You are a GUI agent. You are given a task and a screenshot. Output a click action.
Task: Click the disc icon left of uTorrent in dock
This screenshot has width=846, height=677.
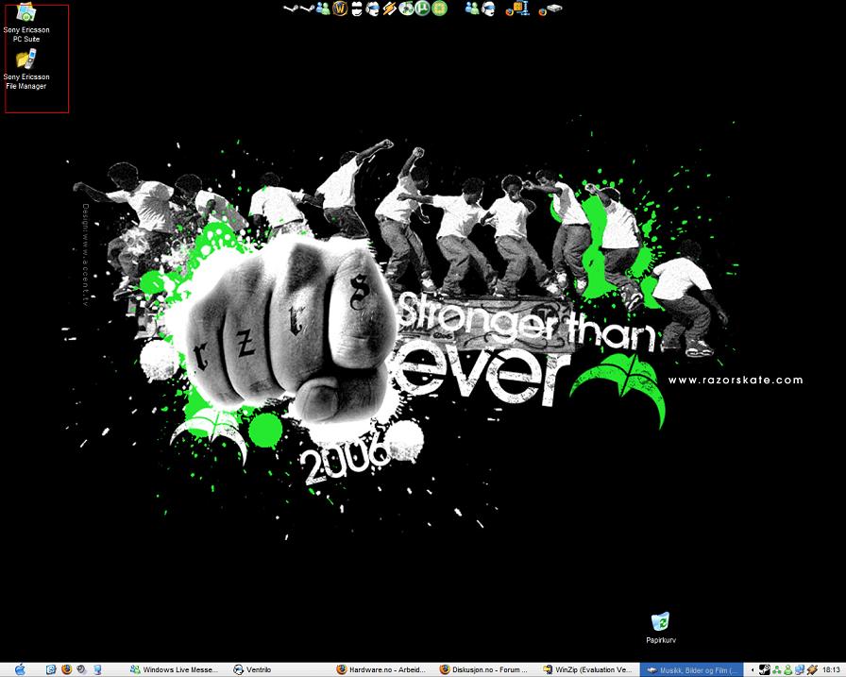tap(406, 8)
